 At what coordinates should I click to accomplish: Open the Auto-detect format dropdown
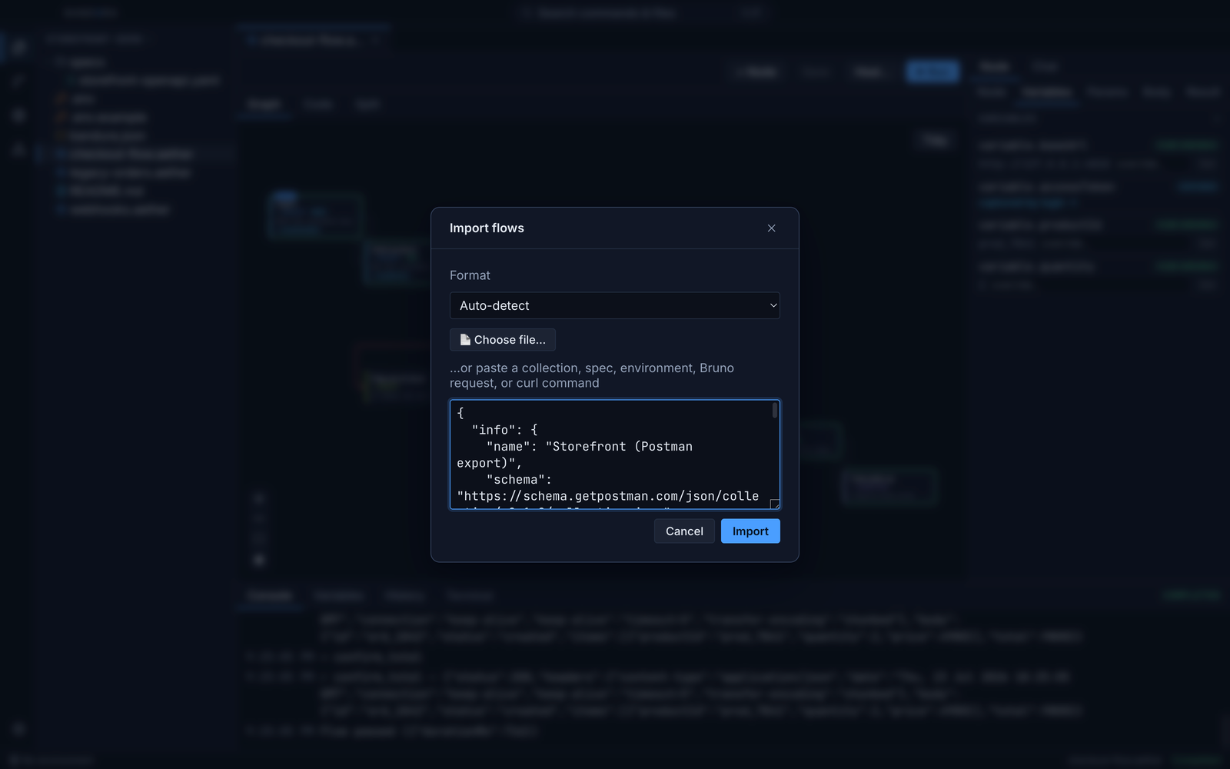(x=615, y=305)
